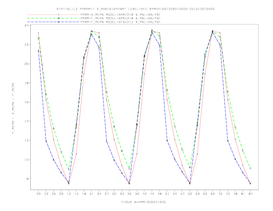Click the red observed plus marker at hour 00
The image size is (273, 211).
[39, 33]
